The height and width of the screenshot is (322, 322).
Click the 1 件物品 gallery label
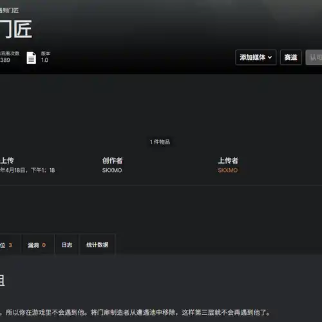[x=160, y=142]
